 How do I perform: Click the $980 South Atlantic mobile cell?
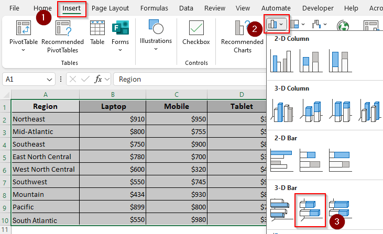coord(177,219)
